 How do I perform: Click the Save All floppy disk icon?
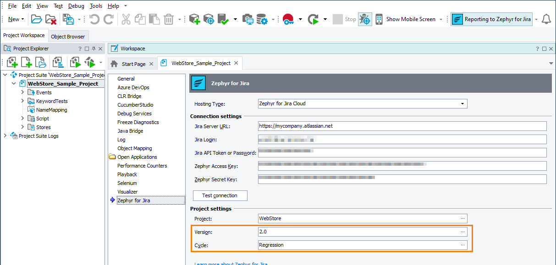(68, 19)
